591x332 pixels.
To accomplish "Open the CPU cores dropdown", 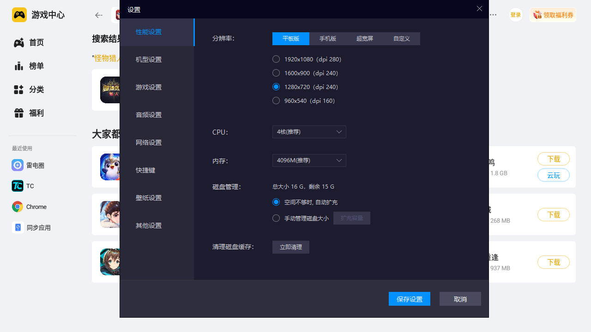I will tap(309, 132).
